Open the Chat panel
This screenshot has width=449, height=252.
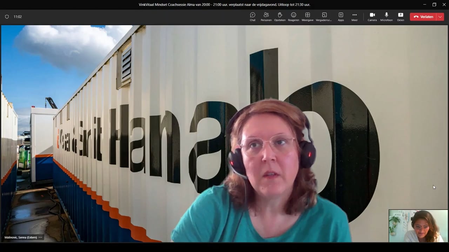253,17
